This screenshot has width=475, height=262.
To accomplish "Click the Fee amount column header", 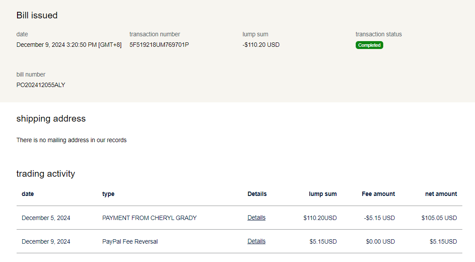I will [x=378, y=194].
